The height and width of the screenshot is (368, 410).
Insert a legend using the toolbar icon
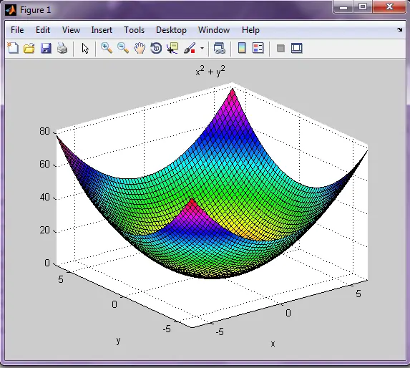[258, 48]
